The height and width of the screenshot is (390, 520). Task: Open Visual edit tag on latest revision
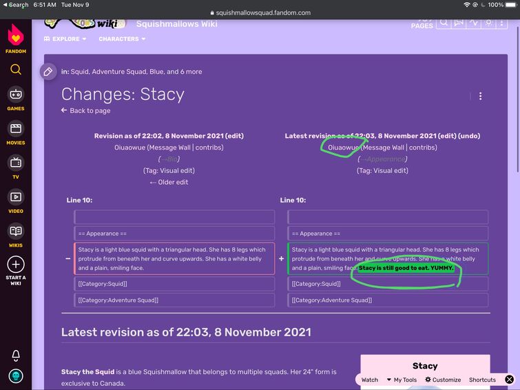[391, 171]
